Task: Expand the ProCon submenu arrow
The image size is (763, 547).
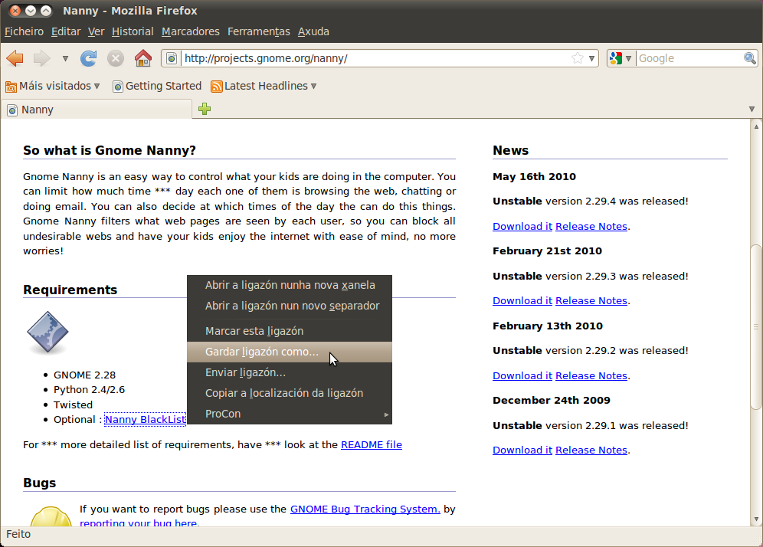Action: [386, 414]
